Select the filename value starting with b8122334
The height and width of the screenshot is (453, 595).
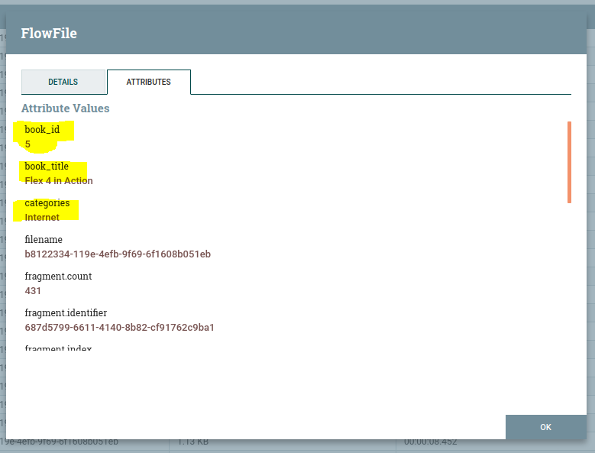point(118,254)
